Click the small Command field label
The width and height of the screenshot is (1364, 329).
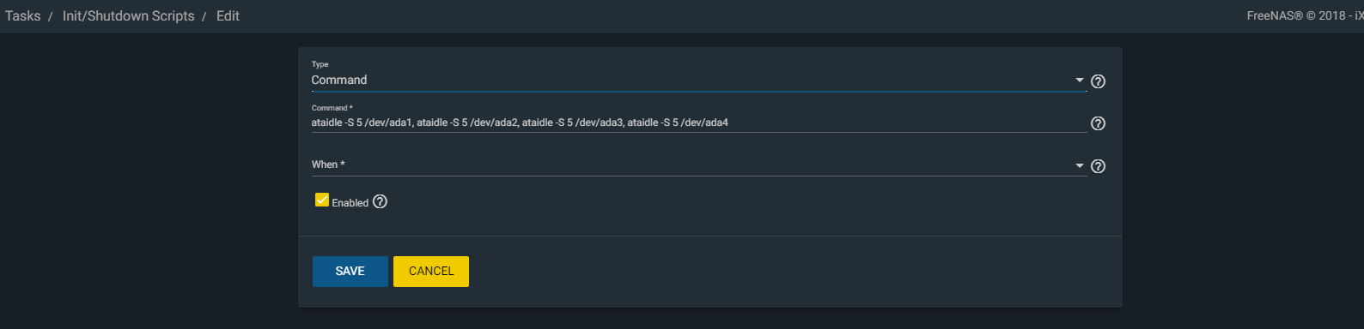(332, 108)
